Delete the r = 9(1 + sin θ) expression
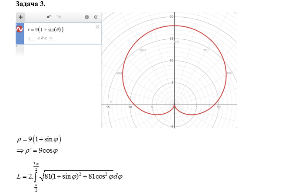282x195 pixels. click(97, 27)
